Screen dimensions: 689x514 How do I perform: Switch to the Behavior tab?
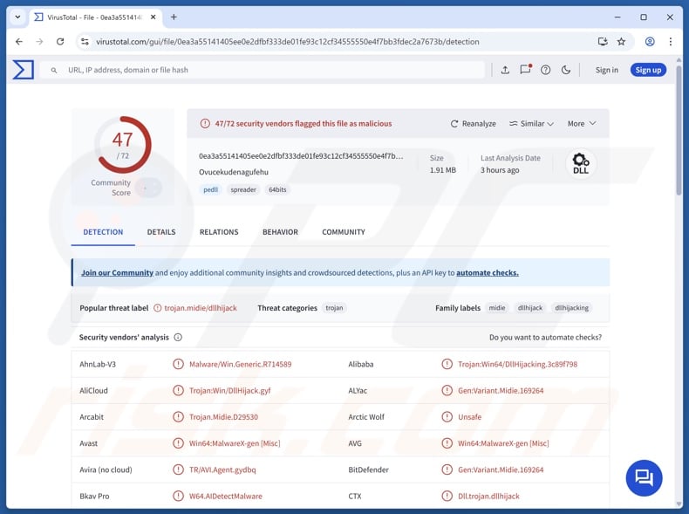pos(280,232)
